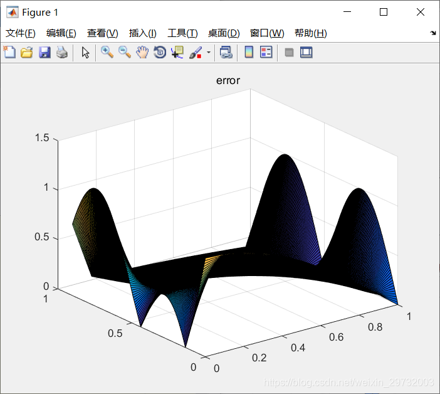The image size is (440, 394).
Task: Open the 工具(T) menu
Action: click(x=182, y=33)
